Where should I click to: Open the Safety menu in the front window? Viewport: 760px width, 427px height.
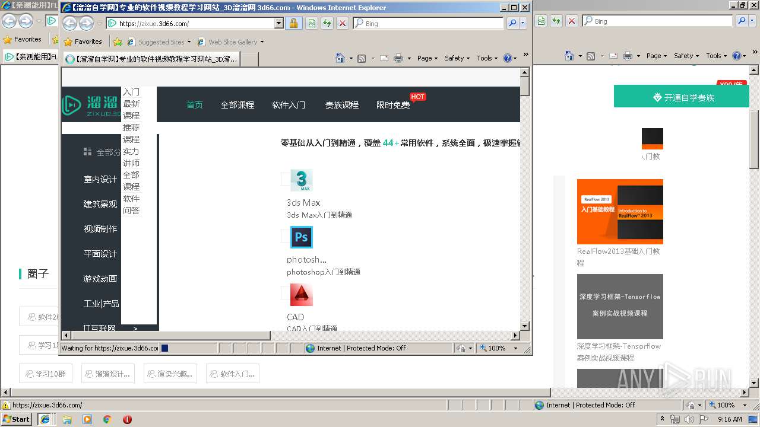pos(457,58)
